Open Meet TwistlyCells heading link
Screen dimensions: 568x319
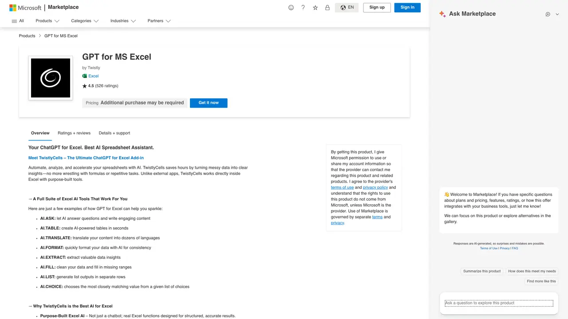pyautogui.click(x=86, y=158)
